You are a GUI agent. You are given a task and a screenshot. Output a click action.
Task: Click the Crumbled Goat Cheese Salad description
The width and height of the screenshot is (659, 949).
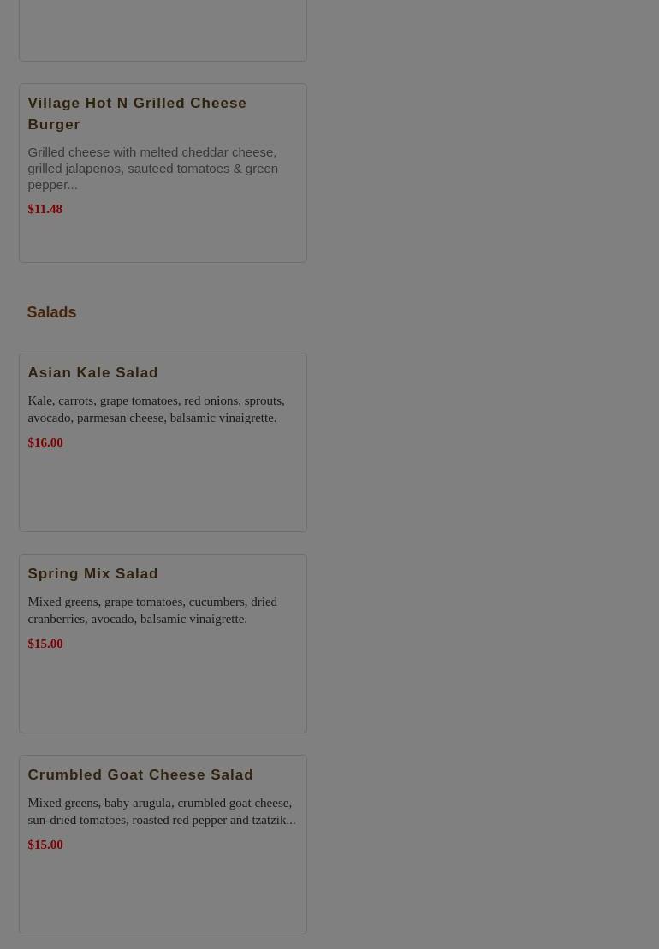point(162,811)
